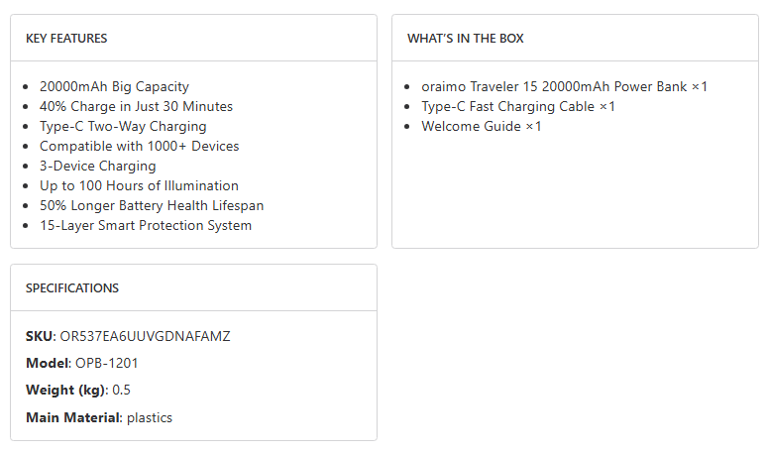The width and height of the screenshot is (767, 453).
Task: Click the SPECIFICATIONS heading
Action: [x=72, y=288]
